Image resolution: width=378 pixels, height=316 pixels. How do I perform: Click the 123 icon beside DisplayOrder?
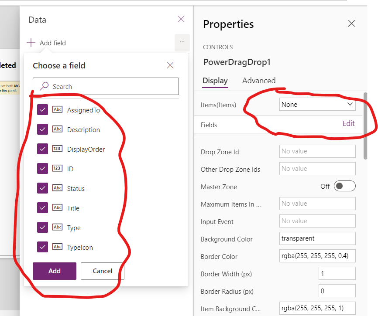pos(57,149)
